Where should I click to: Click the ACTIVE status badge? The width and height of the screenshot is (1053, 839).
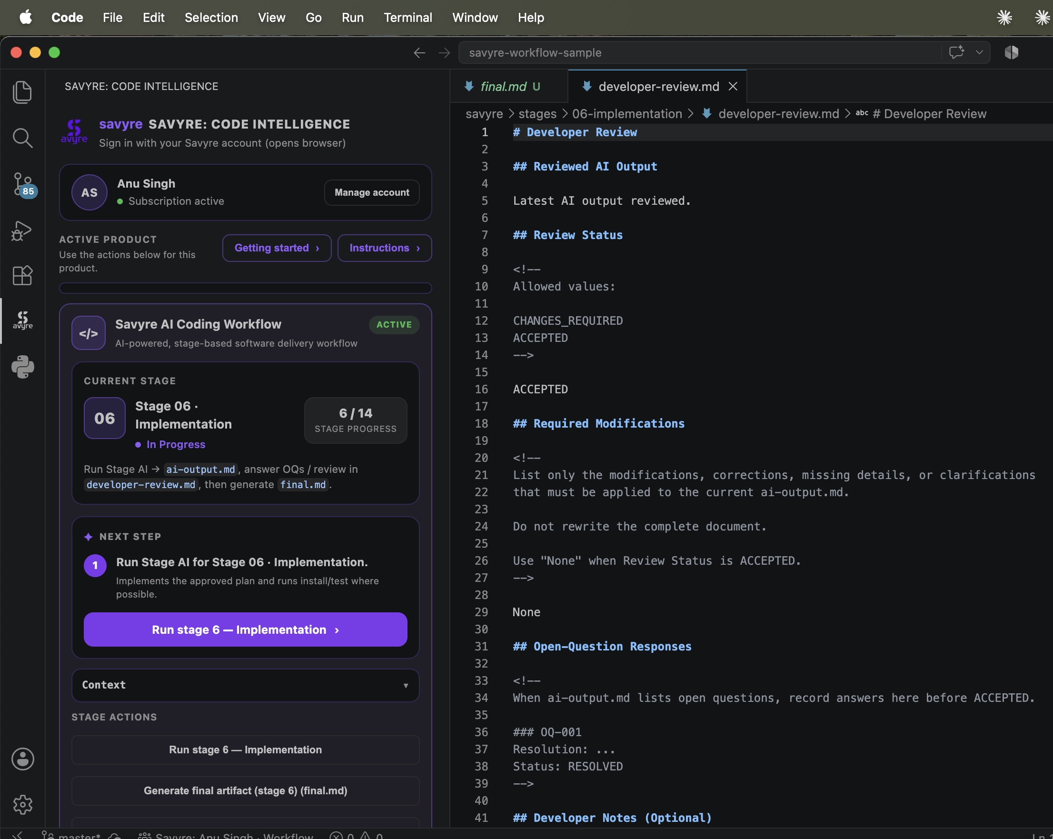tap(394, 324)
